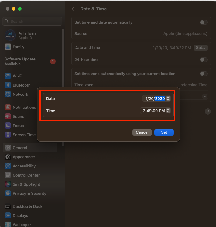Open Siri & Spotlight icon

click(x=8, y=184)
